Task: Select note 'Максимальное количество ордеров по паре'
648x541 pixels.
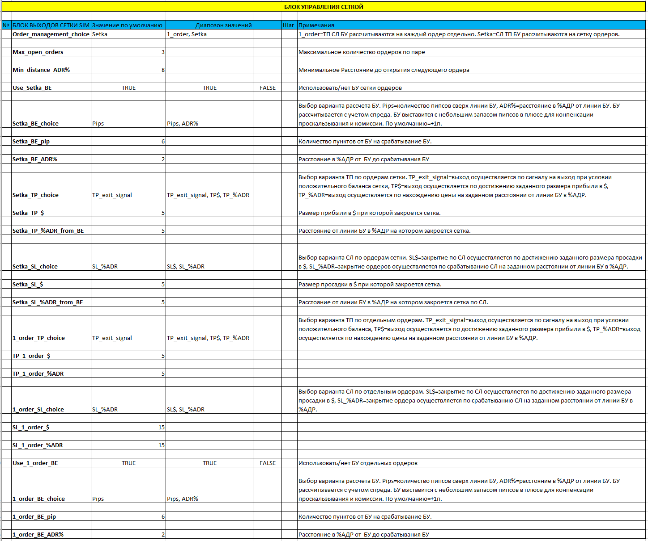Action: click(x=471, y=52)
